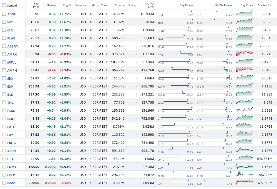Check the INVZ row checkbox
Screen dimensions: 277x189
(4, 183)
